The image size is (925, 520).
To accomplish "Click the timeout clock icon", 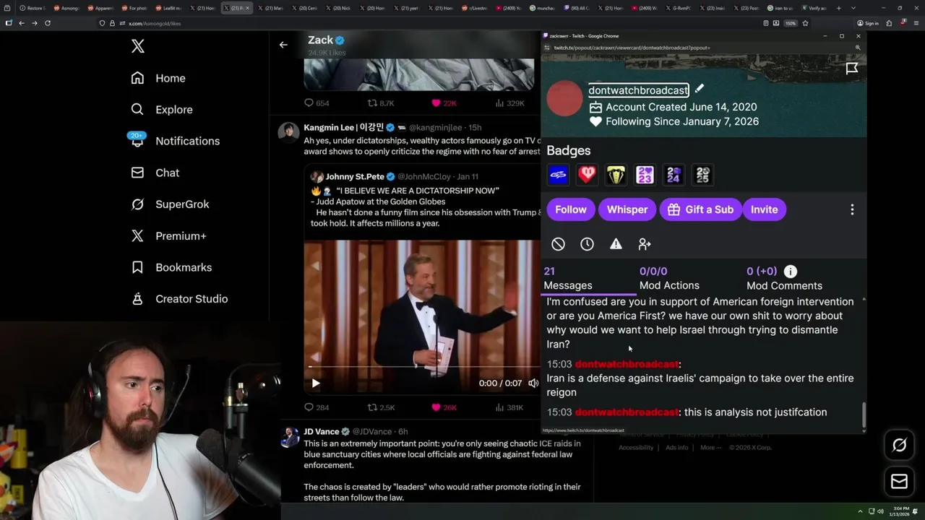I will tap(587, 244).
